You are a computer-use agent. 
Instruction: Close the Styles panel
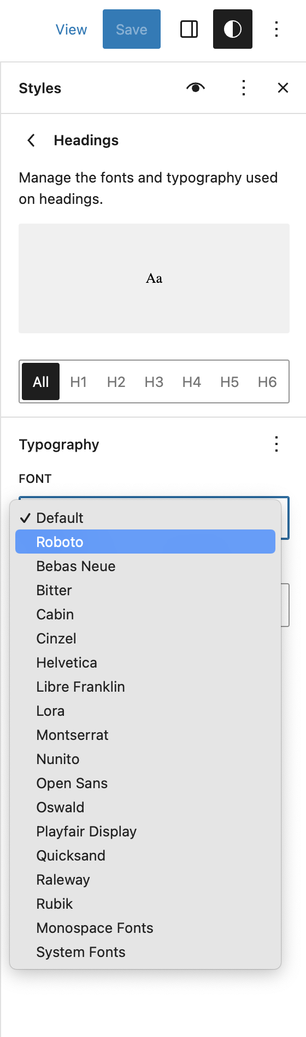[x=283, y=88]
